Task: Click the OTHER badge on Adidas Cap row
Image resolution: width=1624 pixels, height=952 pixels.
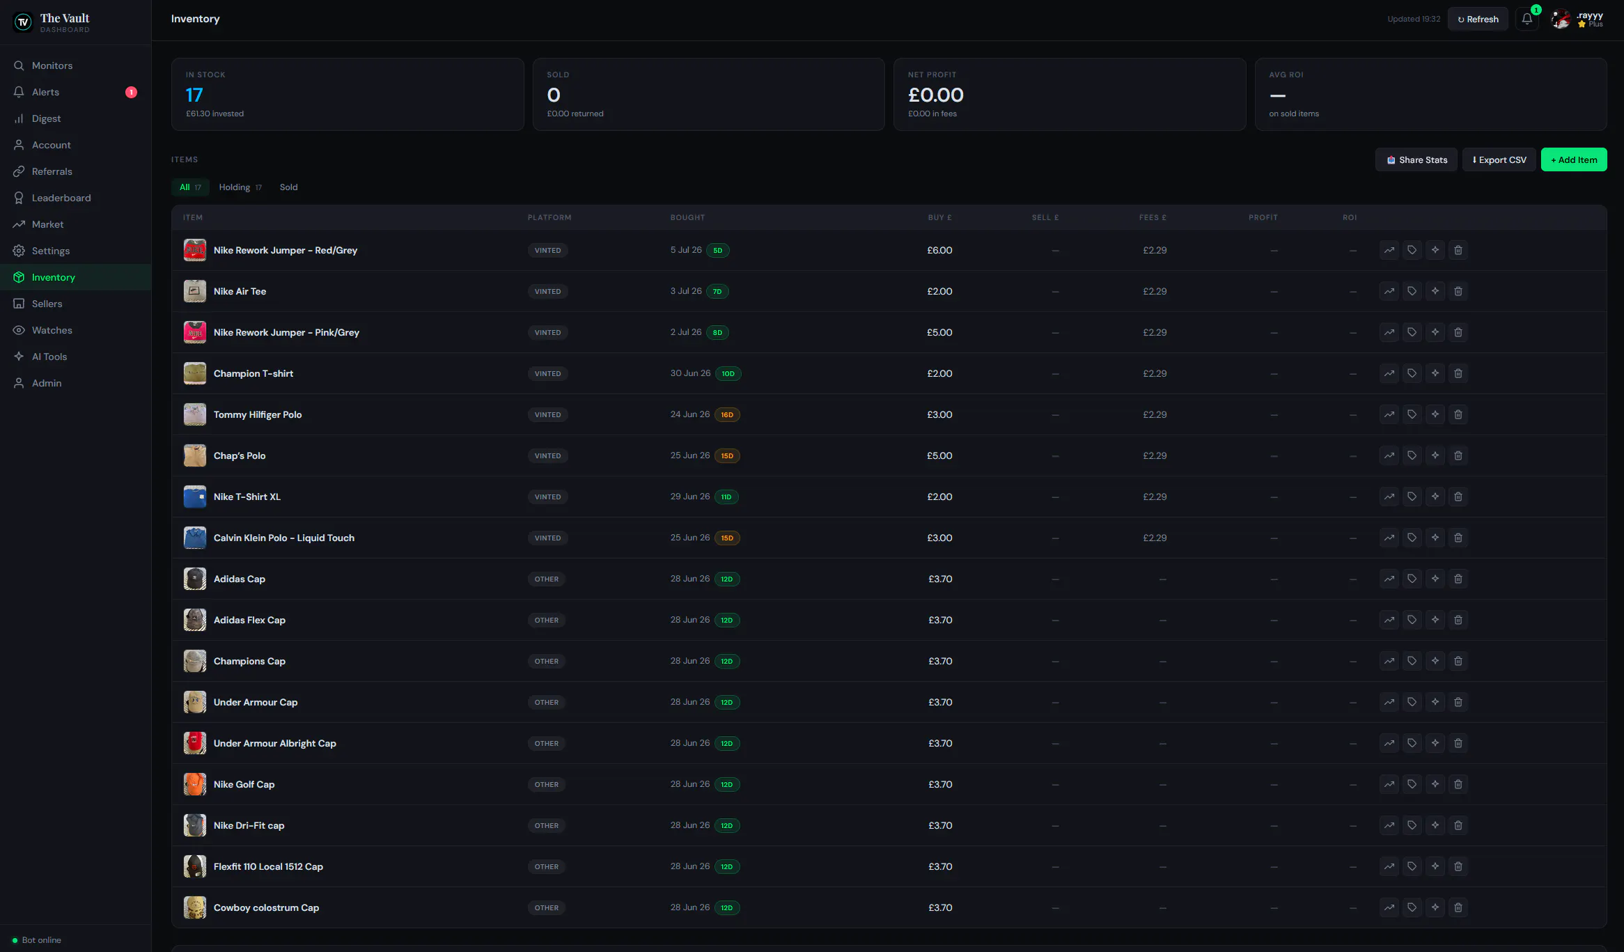Action: pos(547,579)
